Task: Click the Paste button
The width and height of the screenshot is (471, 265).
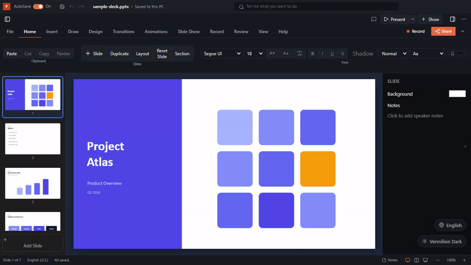Action: coord(12,53)
